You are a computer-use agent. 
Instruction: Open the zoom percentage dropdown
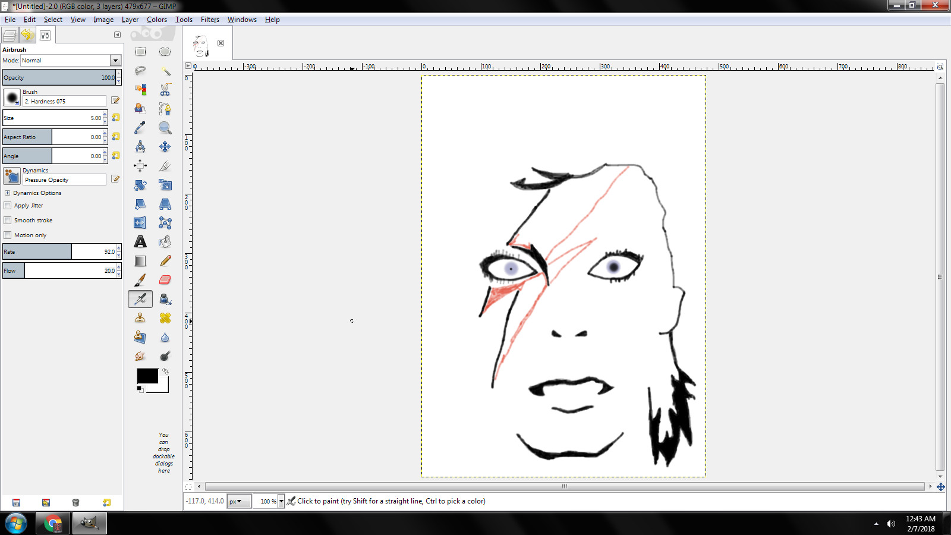[x=281, y=501]
